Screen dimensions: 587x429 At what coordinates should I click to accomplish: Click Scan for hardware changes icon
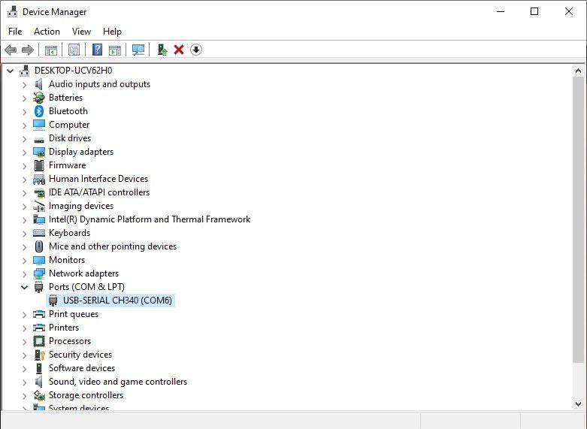[138, 50]
